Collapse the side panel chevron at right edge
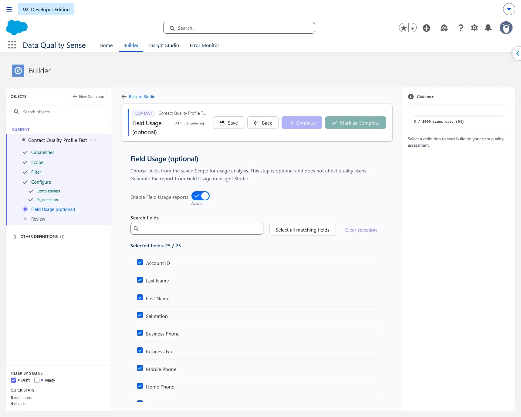This screenshot has height=417, width=521. click(x=517, y=53)
